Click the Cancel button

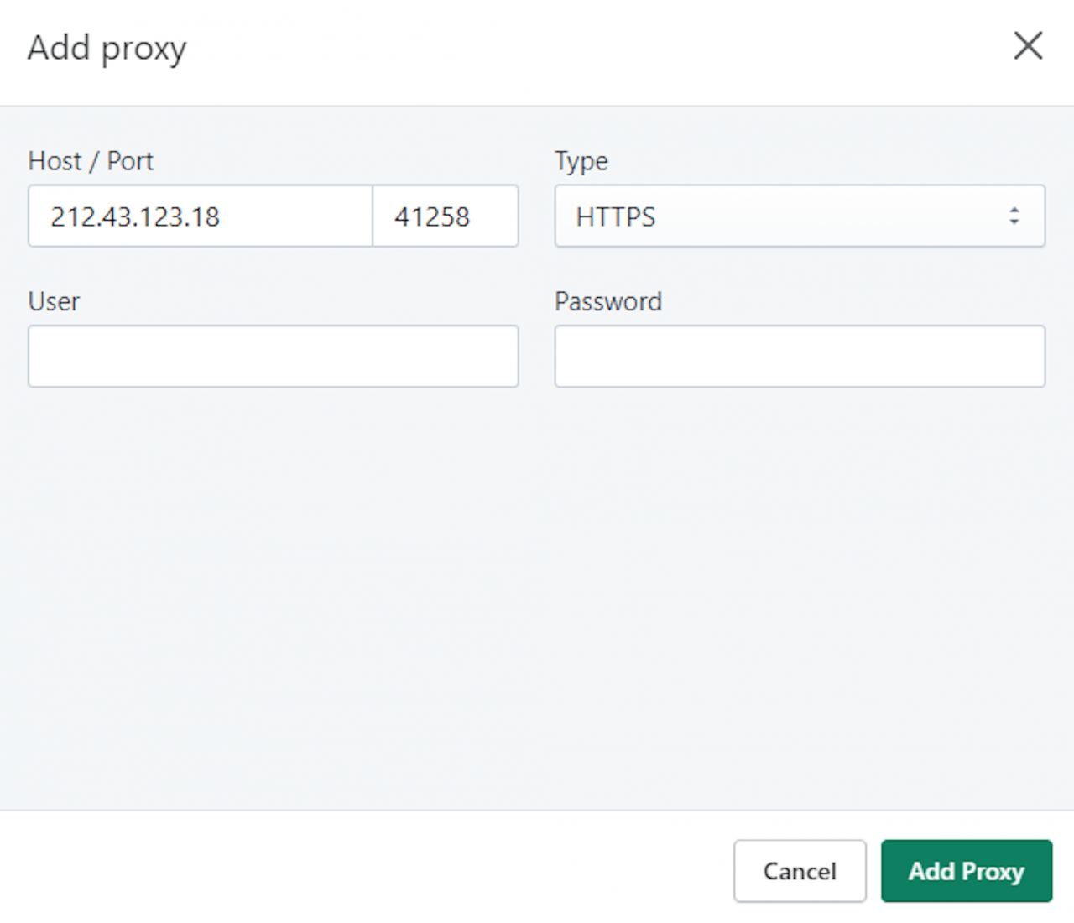pos(799,871)
